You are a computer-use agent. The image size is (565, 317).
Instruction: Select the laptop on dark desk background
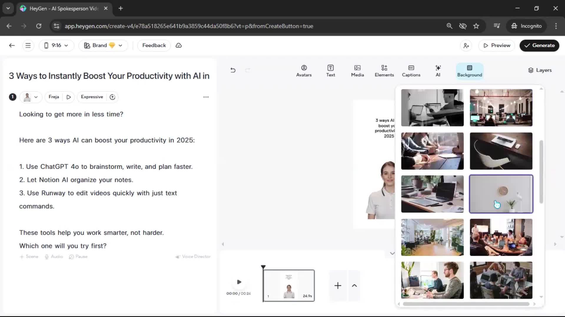[501, 151]
